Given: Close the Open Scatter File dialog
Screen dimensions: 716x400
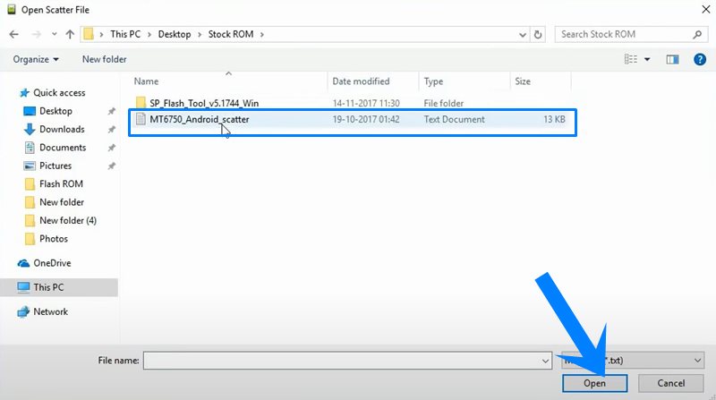Looking at the screenshot, I should 705,9.
